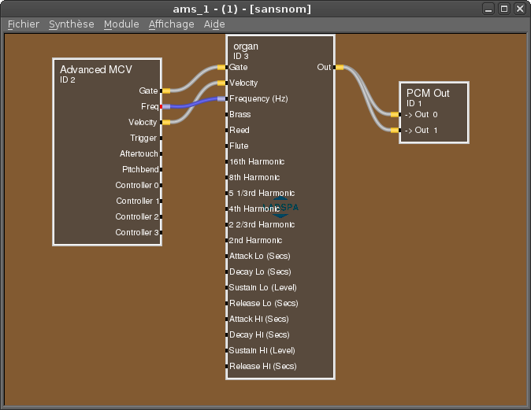
Task: Click the organ module Out port
Action: click(337, 68)
